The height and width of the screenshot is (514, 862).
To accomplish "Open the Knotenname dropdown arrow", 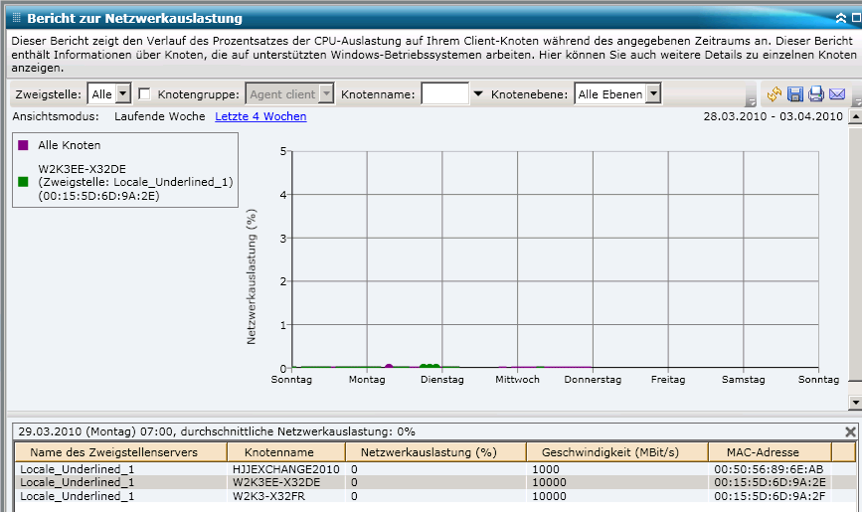I will [x=478, y=94].
